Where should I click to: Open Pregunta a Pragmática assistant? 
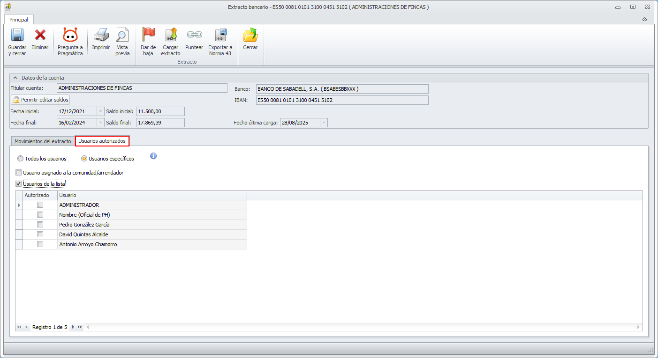click(70, 35)
